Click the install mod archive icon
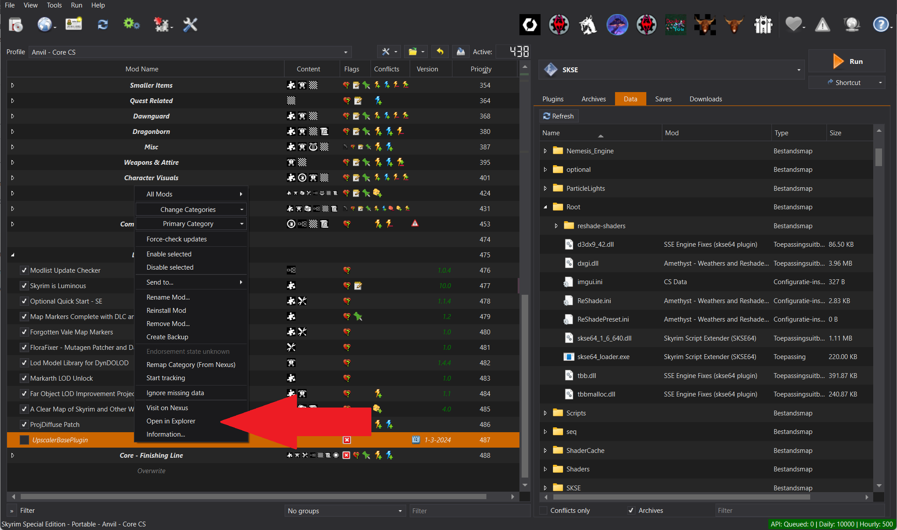897x530 pixels. tap(16, 25)
